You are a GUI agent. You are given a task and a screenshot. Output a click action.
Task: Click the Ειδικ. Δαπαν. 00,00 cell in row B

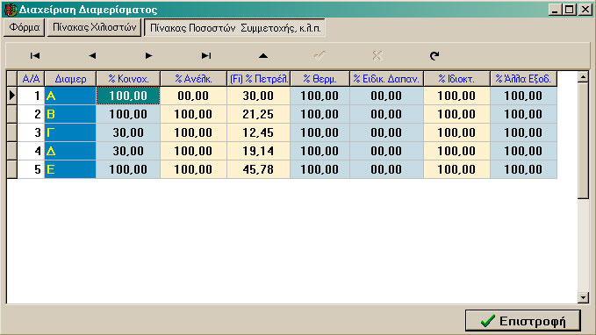tap(386, 114)
